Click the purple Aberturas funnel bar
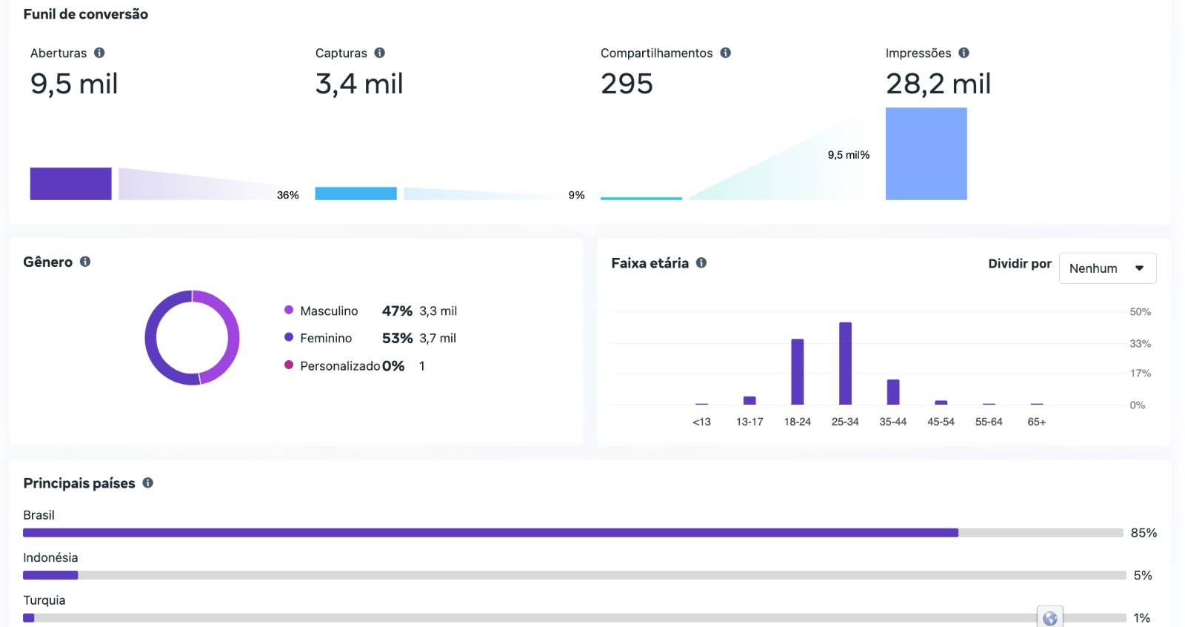The height and width of the screenshot is (627, 1185). click(70, 184)
